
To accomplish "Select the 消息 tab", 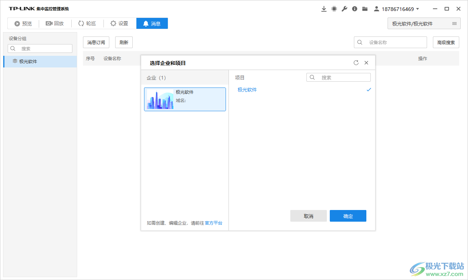I will (152, 23).
